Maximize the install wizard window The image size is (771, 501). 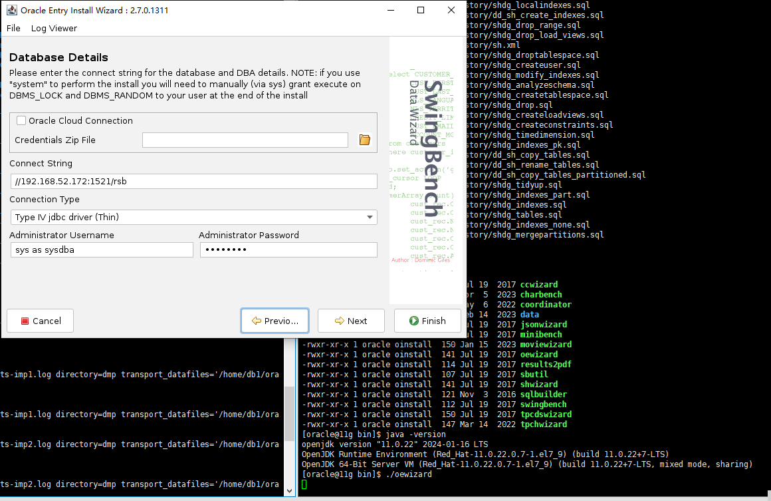pyautogui.click(x=421, y=10)
